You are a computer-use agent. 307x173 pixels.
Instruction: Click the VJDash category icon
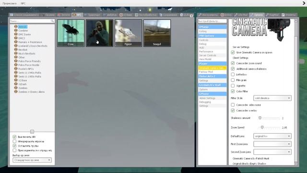16,84
